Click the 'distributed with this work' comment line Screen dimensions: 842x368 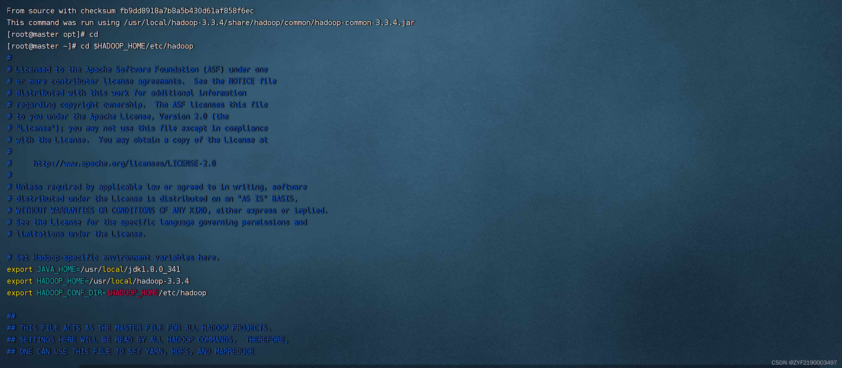126,93
